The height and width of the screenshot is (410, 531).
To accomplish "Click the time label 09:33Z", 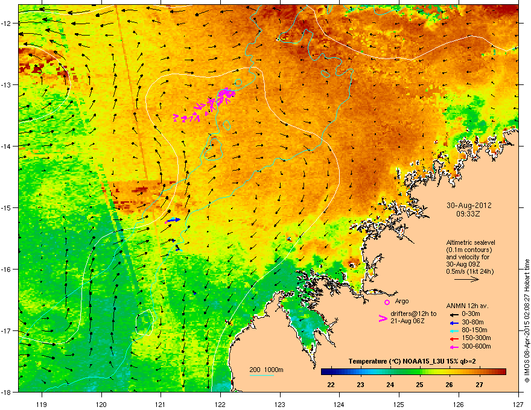I will tap(468, 214).
